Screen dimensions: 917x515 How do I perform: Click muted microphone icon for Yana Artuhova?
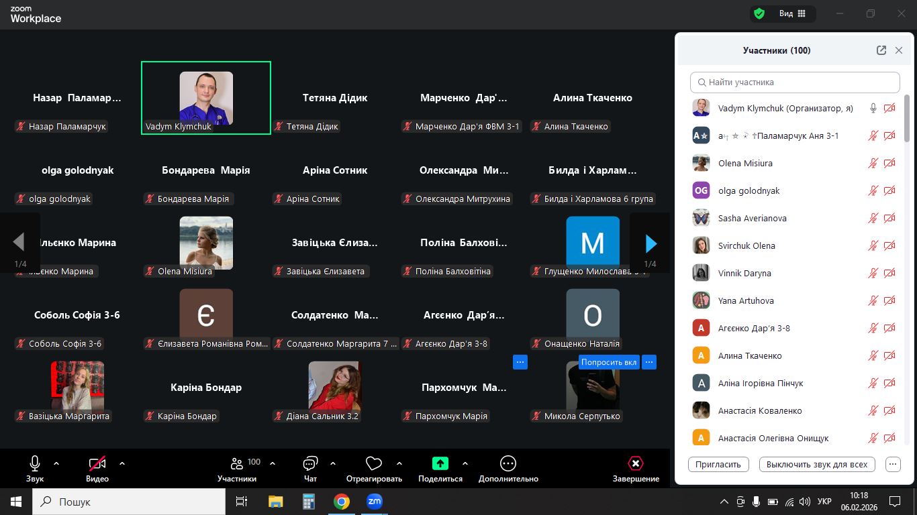coord(873,300)
